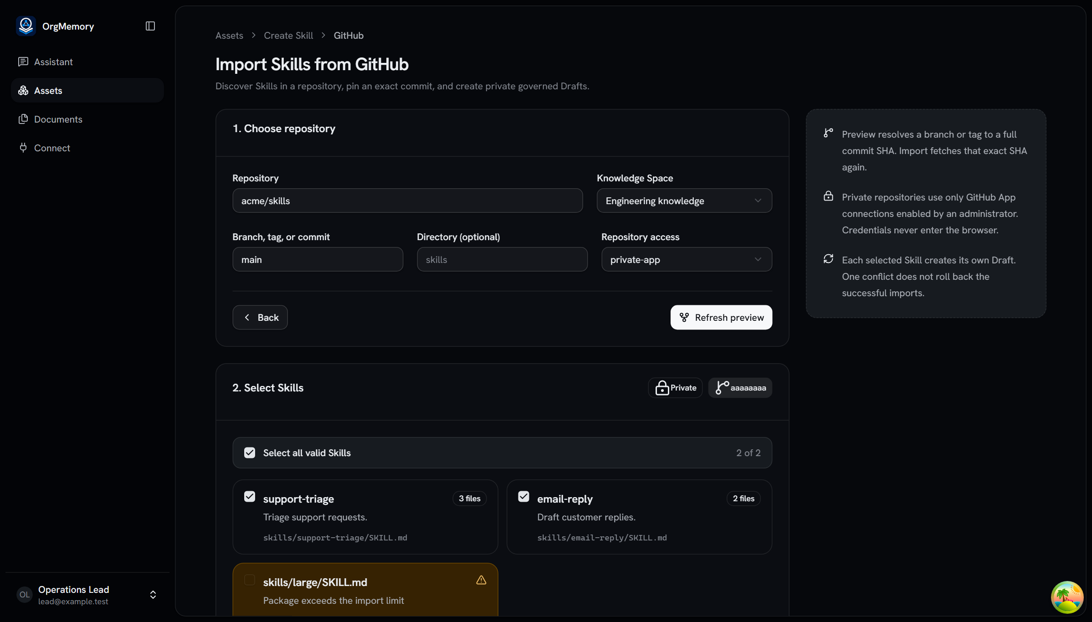The image size is (1092, 622).
Task: Click the branch icon in info panel
Action: [x=828, y=133]
